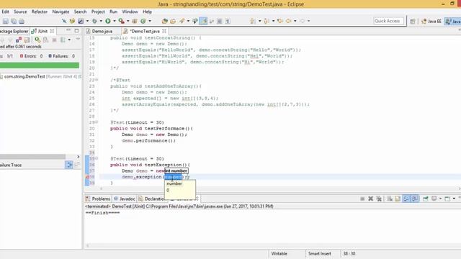Click Pin Console icon

(425, 199)
